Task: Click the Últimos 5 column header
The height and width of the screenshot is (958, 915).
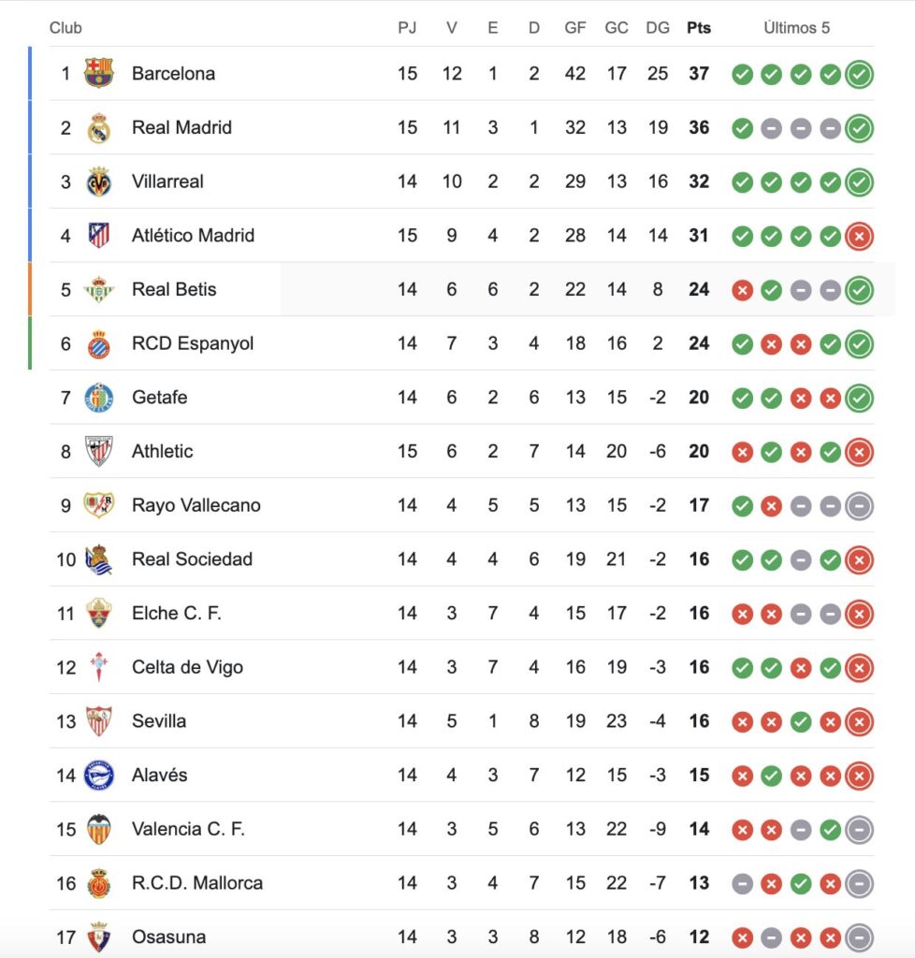Action: click(796, 28)
